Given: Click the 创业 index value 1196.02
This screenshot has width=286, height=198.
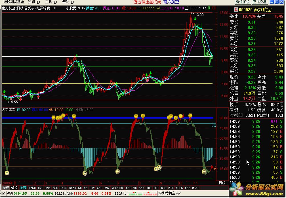Looking at the screenshot, I should click(x=80, y=193).
